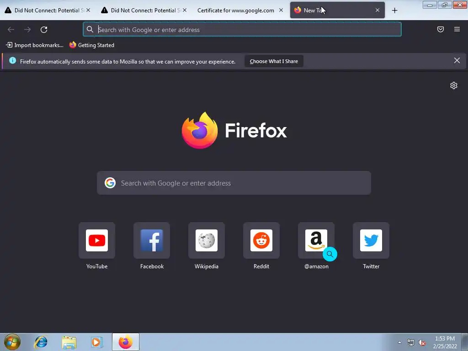Open the @amazon search shortcut tile
468x351 pixels.
[316, 240]
